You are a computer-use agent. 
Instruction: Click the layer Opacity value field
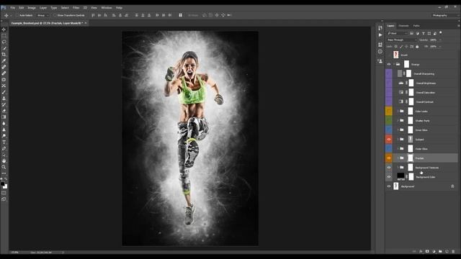[x=434, y=40]
